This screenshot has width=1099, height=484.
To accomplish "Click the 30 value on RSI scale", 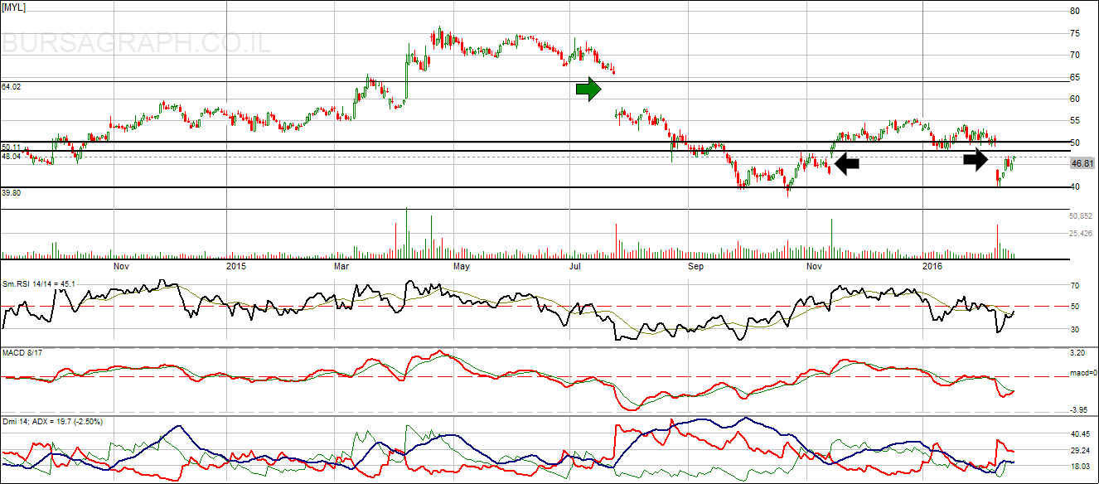I will click(1074, 330).
